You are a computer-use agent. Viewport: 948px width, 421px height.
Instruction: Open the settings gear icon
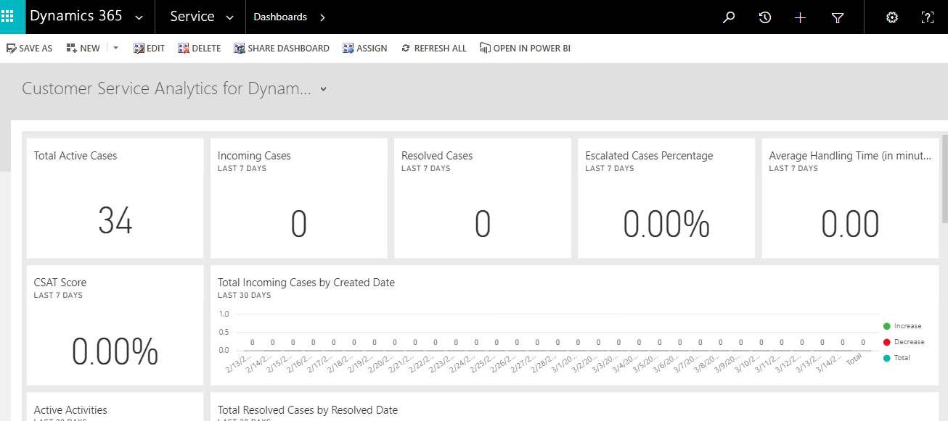[892, 17]
